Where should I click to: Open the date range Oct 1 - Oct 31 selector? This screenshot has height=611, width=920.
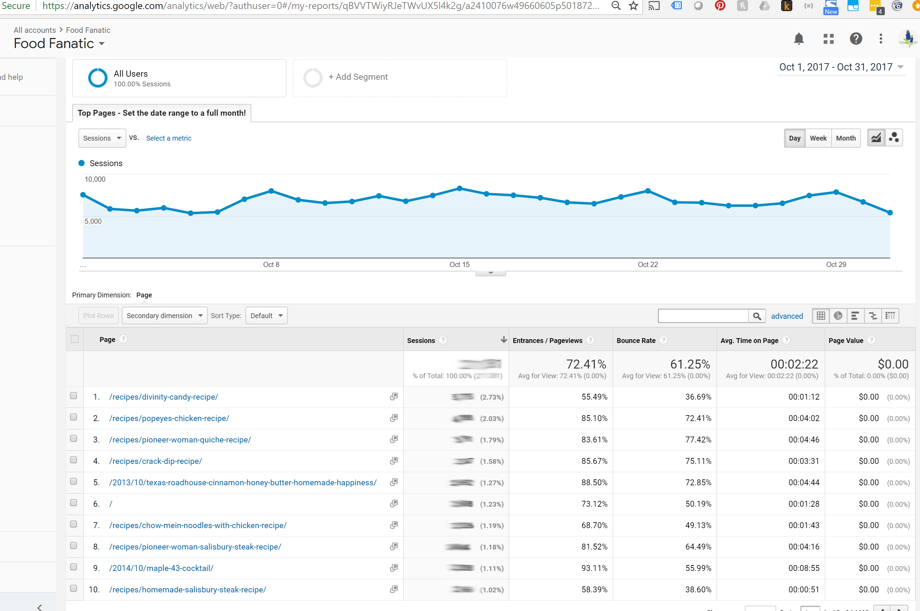click(x=836, y=67)
